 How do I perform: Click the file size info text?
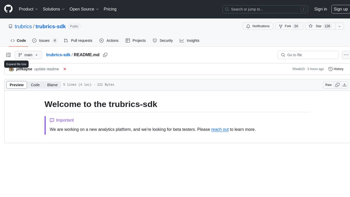click(89, 85)
